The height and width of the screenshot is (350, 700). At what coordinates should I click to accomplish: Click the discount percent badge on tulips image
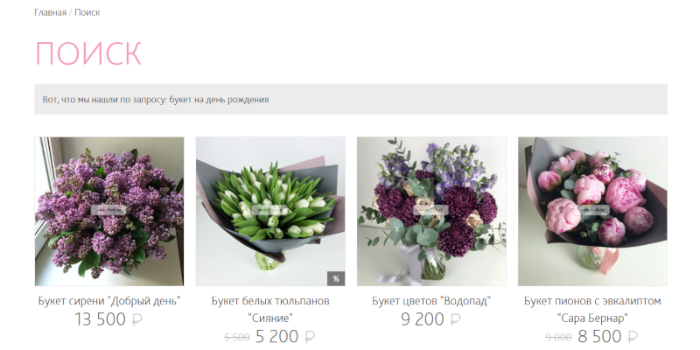pos(336,278)
